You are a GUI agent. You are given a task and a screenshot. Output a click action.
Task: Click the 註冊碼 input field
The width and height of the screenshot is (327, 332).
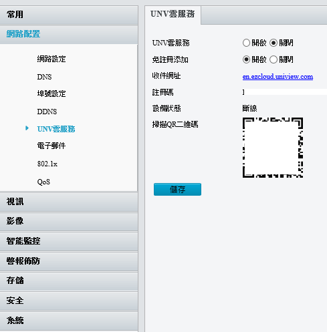click(x=285, y=92)
